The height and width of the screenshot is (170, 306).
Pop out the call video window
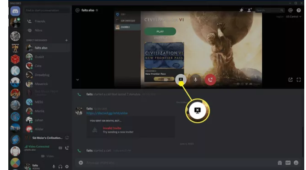[x=290, y=80]
